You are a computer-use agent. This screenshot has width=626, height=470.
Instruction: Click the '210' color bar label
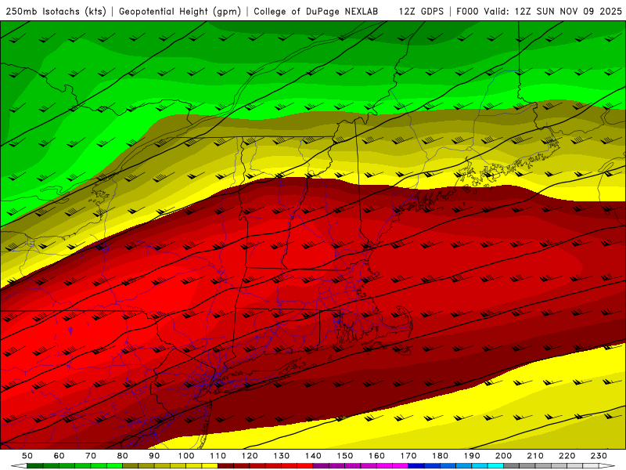[535, 456]
